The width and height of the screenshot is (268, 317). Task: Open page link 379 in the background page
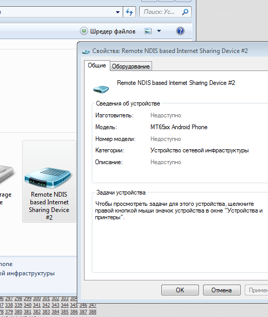click(9, 312)
